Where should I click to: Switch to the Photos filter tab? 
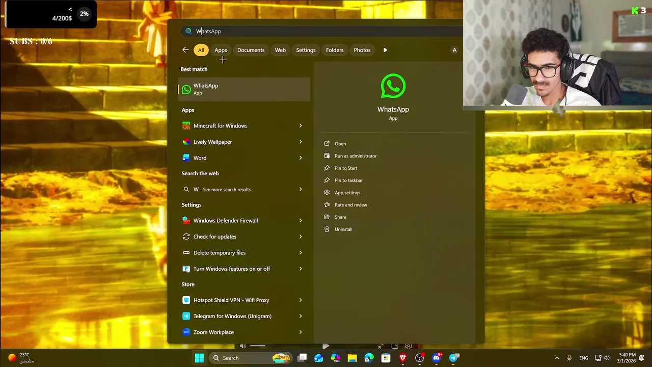(362, 50)
